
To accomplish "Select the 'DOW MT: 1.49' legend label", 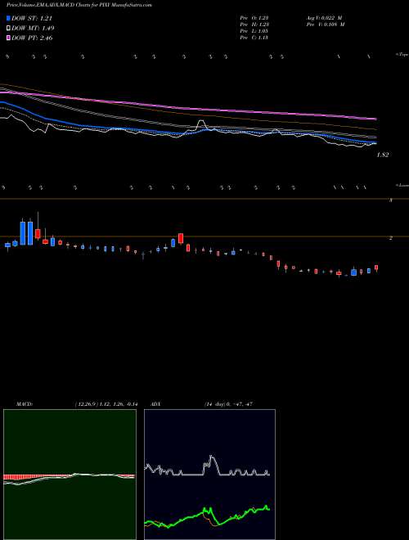I will (x=33, y=29).
